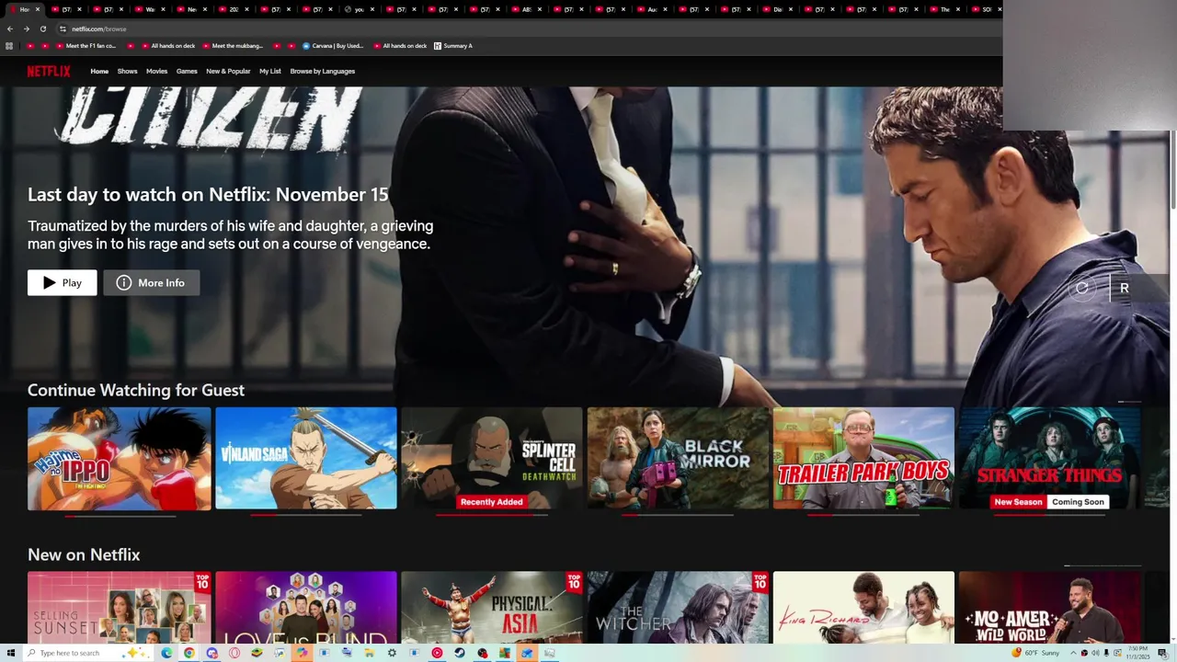1177x662 pixels.
Task: Open More Info for the featured movie
Action: 151,283
